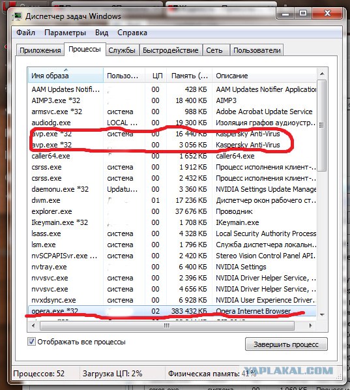Click the horizontal scrollbar thumb
The width and height of the screenshot is (350, 390).
pyautogui.click(x=167, y=325)
